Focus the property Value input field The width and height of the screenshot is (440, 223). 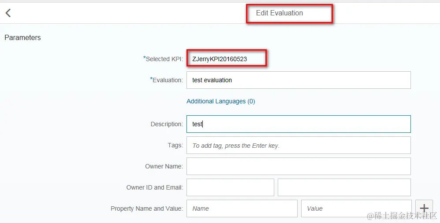(x=356, y=208)
